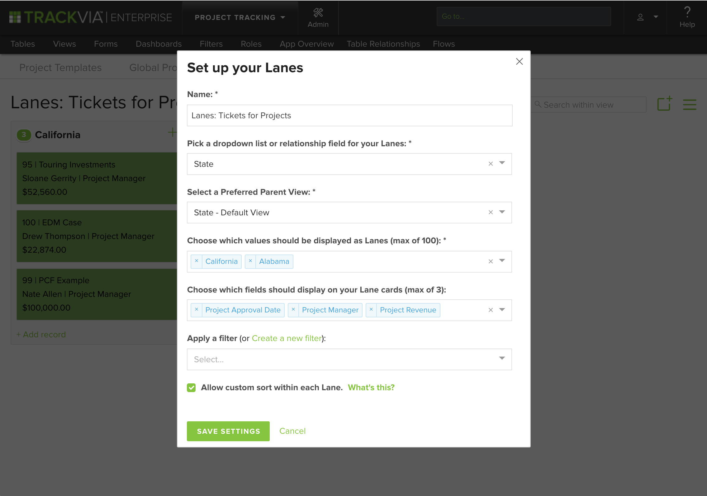Viewport: 707px width, 496px height.
Task: Click + Add record in California lane
Action: click(41, 335)
